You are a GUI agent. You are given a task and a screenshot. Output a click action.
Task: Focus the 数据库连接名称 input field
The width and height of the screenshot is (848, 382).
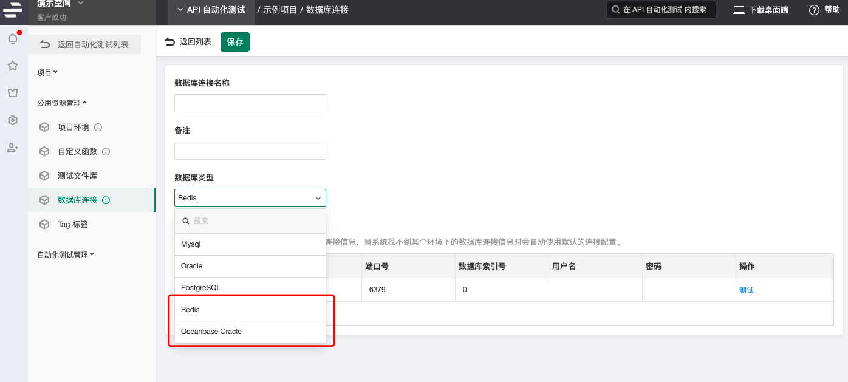250,103
